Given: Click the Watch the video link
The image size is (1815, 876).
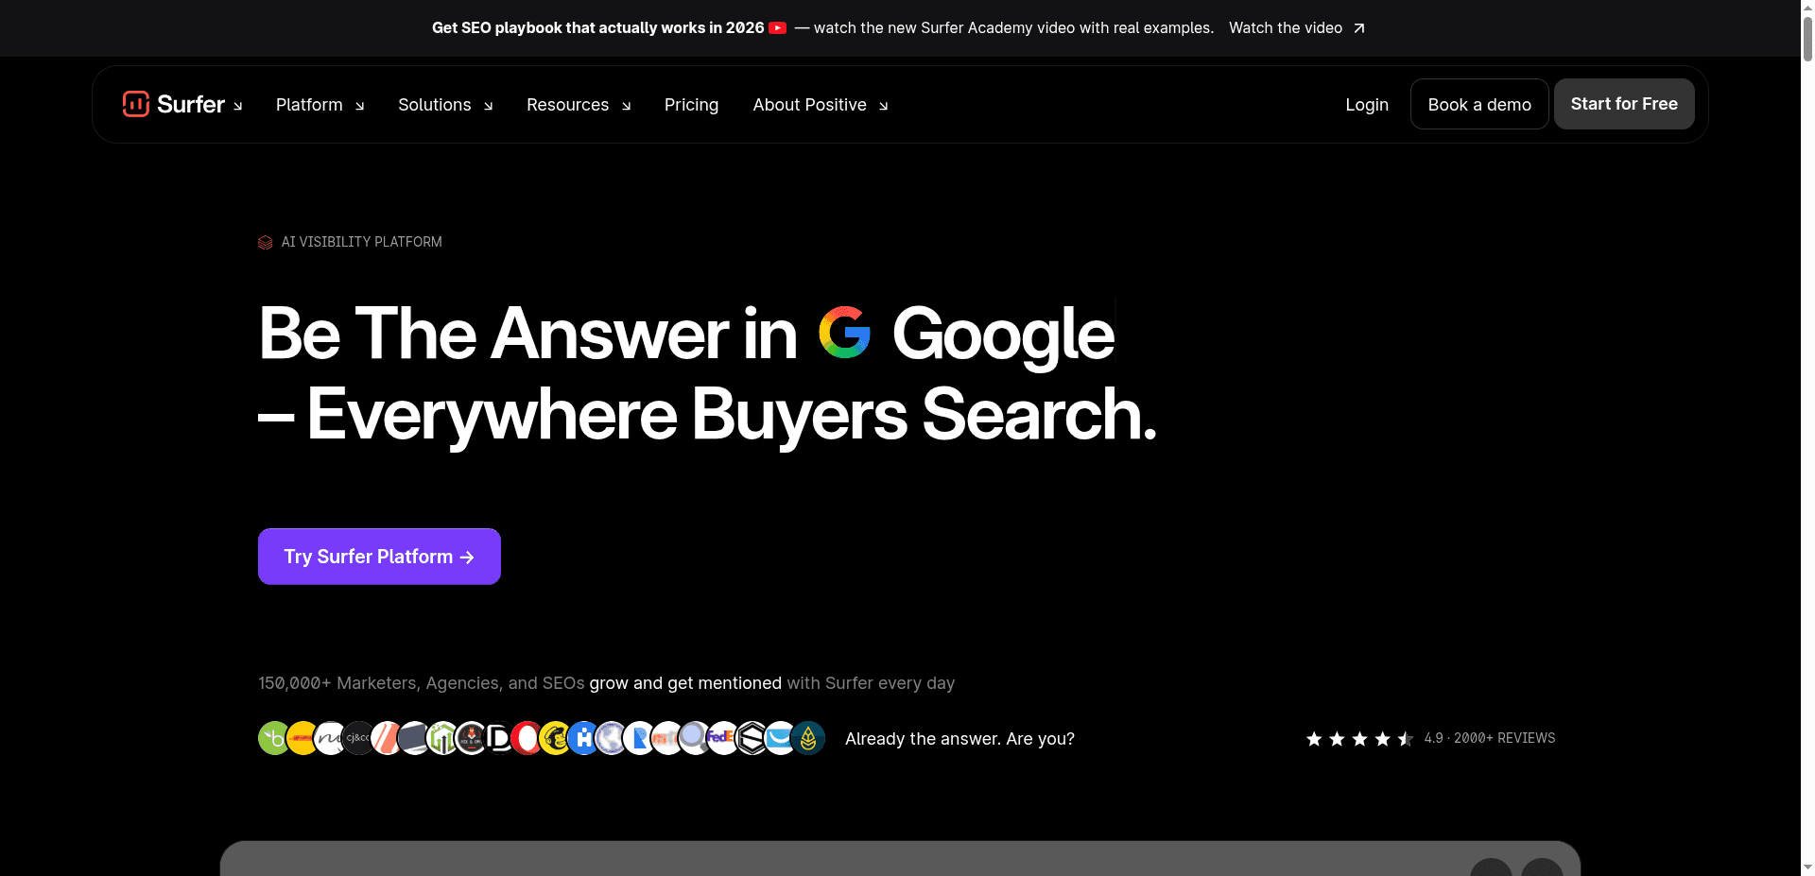Looking at the screenshot, I should [1286, 28].
